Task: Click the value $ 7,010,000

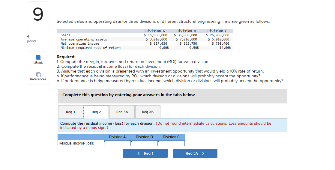Action: [x=187, y=39]
